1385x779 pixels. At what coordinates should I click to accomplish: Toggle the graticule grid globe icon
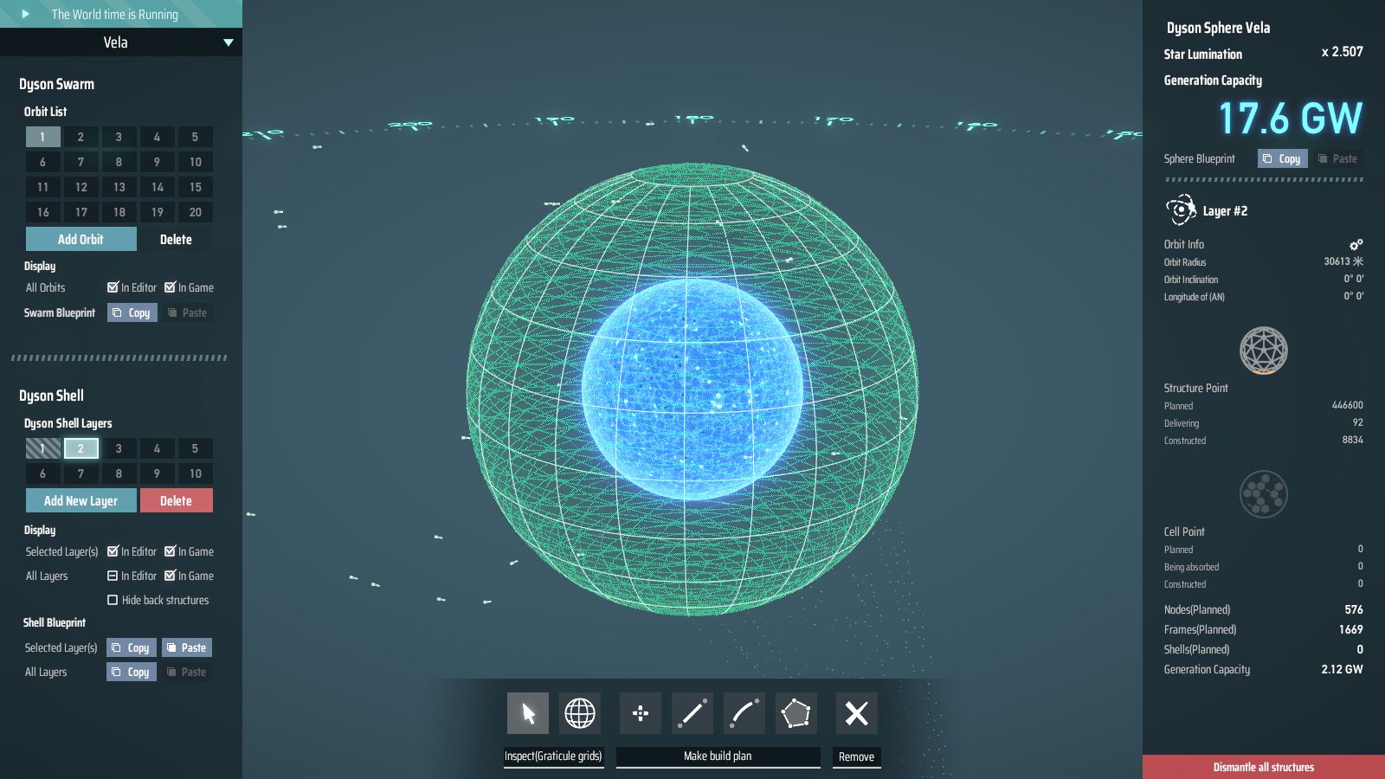coord(580,713)
